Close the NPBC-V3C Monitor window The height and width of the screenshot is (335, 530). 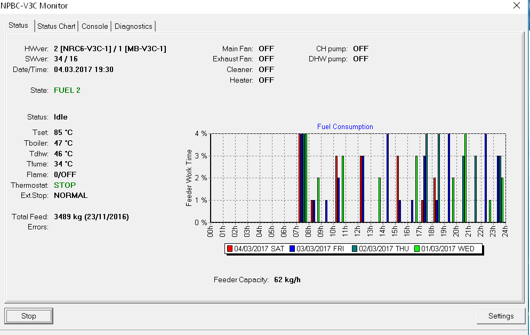pyautogui.click(x=516, y=6)
